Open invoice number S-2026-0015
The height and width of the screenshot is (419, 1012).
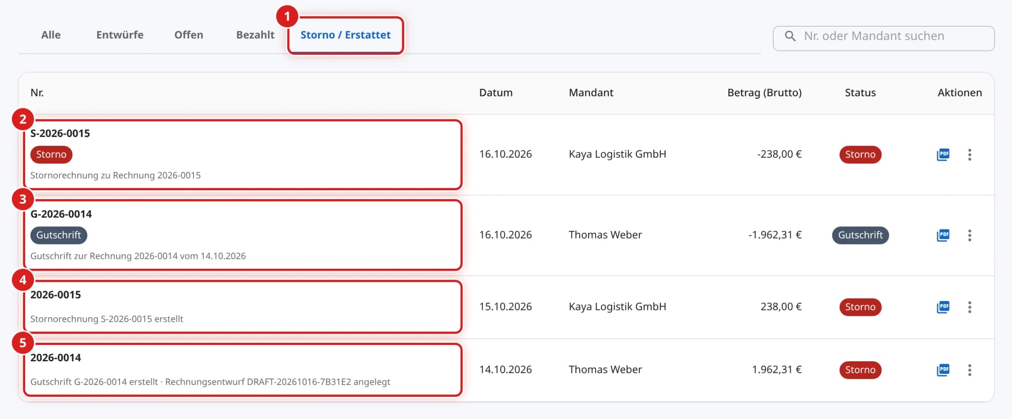pyautogui.click(x=60, y=133)
